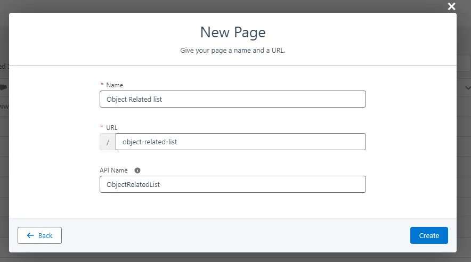
Task: Click the "Name" field label
Action: 115,85
